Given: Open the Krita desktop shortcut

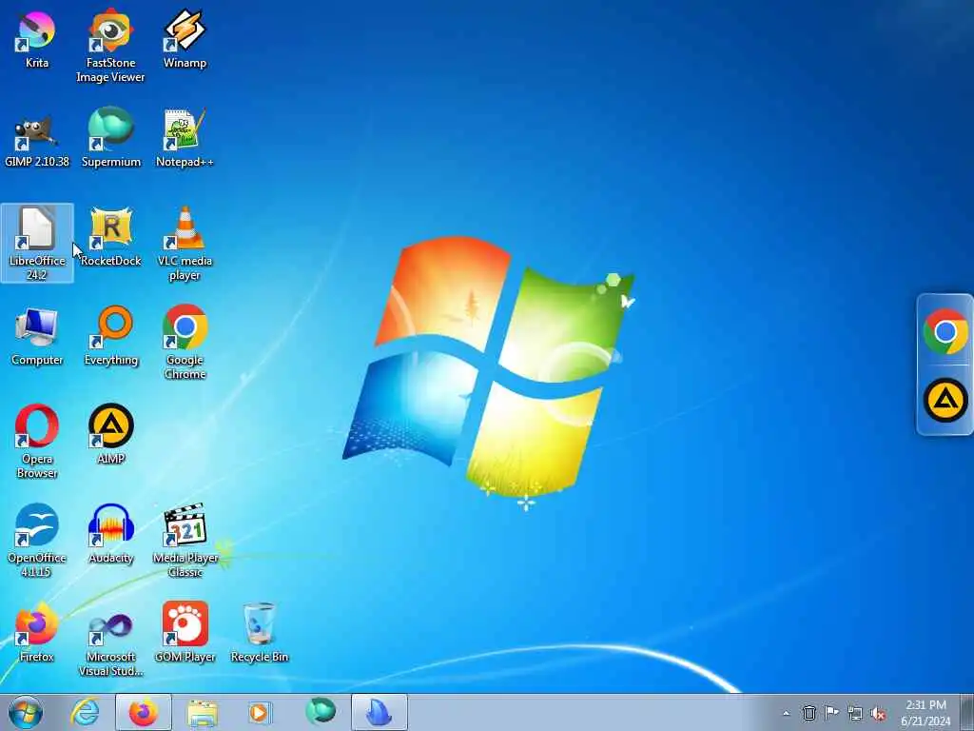Looking at the screenshot, I should click(x=37, y=39).
